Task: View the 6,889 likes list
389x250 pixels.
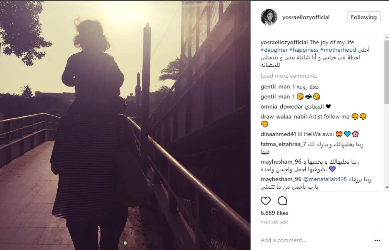Action: click(274, 213)
